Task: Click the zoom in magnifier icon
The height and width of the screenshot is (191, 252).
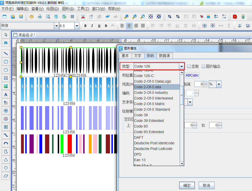Action: (x=126, y=17)
